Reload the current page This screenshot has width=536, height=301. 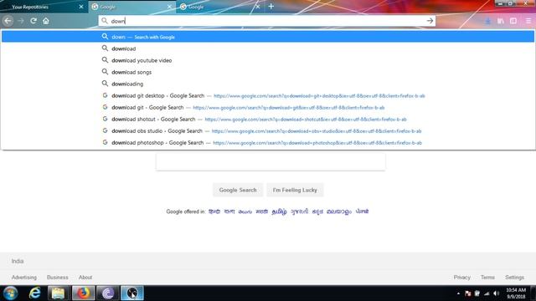coord(33,21)
